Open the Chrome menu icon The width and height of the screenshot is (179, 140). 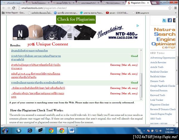[x=175, y=8]
